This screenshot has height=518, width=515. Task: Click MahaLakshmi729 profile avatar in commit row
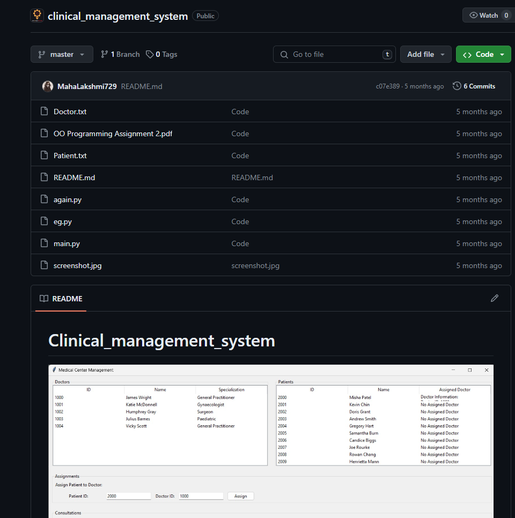(48, 86)
